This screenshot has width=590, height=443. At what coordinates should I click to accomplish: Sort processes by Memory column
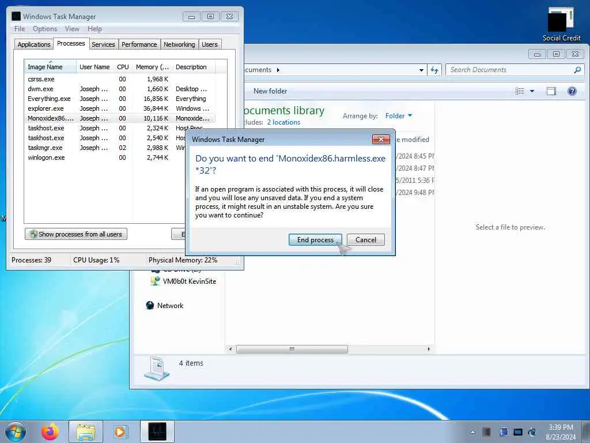point(152,67)
